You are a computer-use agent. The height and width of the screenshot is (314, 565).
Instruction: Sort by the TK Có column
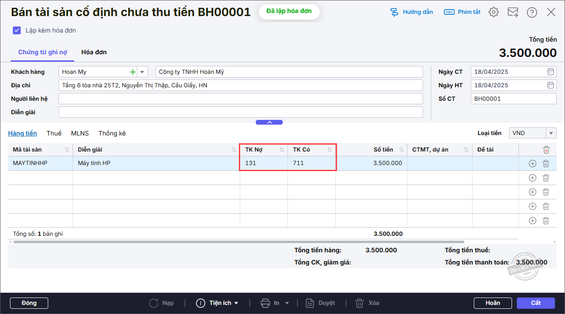coord(330,150)
